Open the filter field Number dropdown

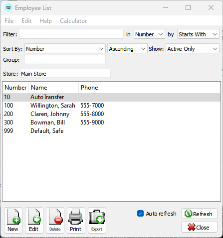[x=149, y=34]
